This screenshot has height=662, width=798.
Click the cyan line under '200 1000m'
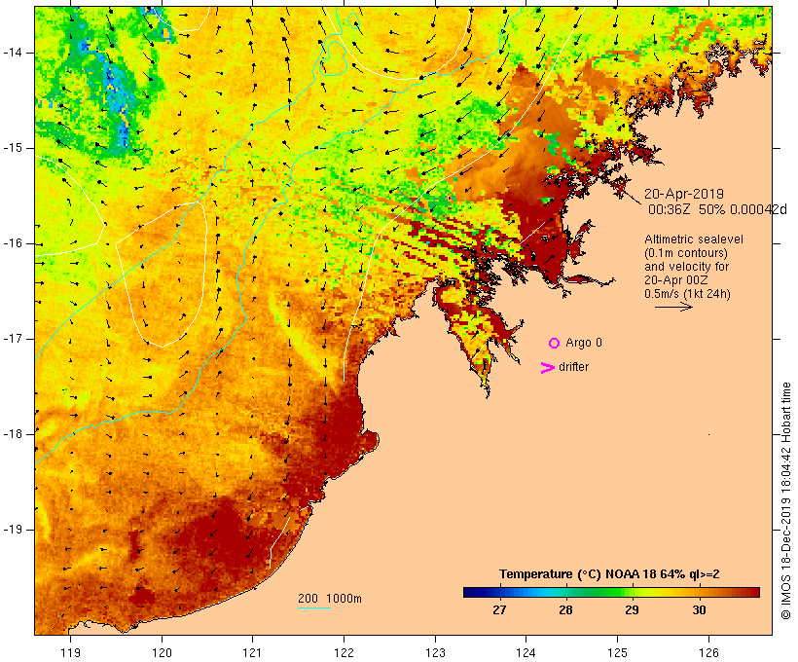(x=314, y=607)
